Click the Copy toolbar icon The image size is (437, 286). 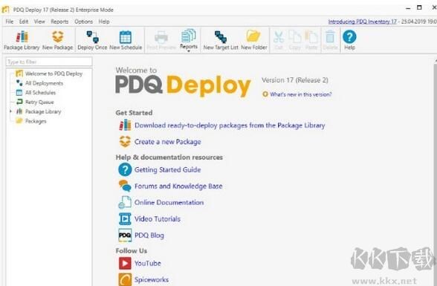pyautogui.click(x=294, y=40)
